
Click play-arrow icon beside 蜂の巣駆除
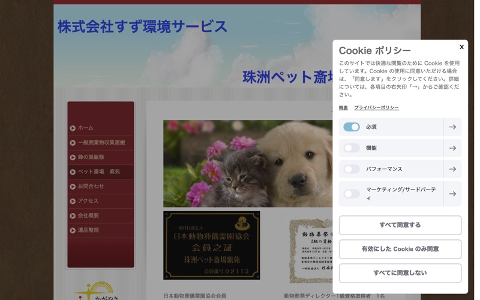pyautogui.click(x=73, y=157)
